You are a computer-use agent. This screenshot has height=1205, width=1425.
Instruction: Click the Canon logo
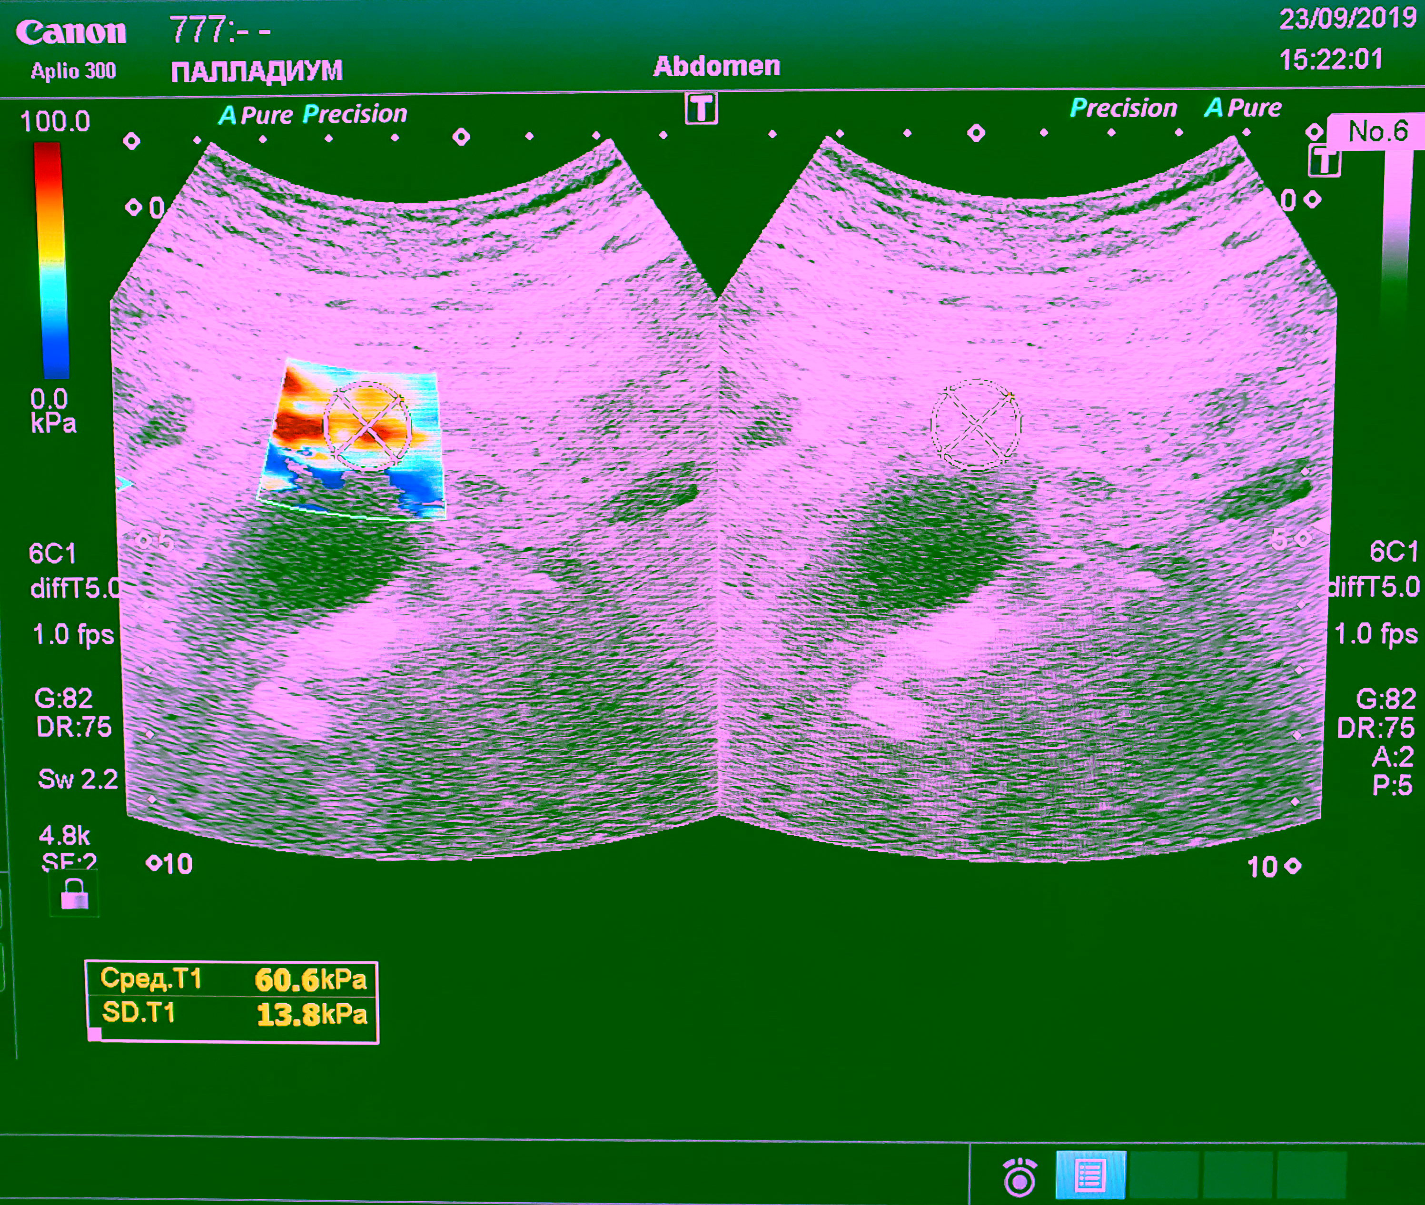(71, 32)
